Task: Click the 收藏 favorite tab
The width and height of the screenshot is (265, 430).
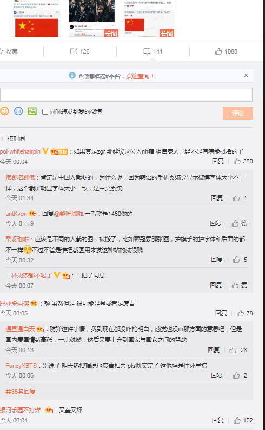Action: tap(9, 51)
